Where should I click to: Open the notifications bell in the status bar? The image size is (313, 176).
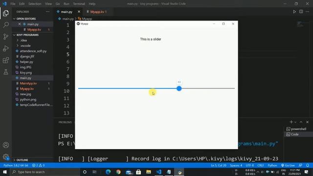[308, 165]
